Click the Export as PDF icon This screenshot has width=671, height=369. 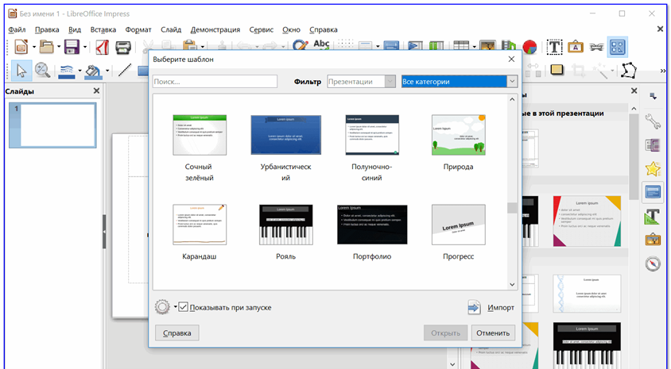pos(102,47)
